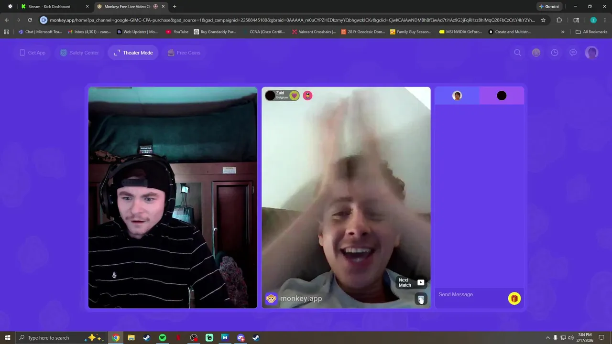Screen dimensions: 612x344
Task: Go back in browser history
Action: click(7, 20)
